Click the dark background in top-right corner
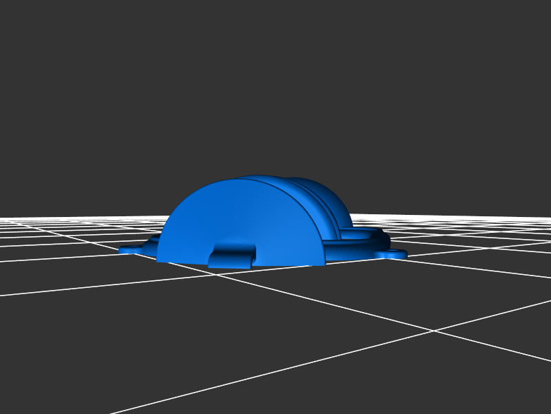This screenshot has width=551, height=414. click(523, 28)
